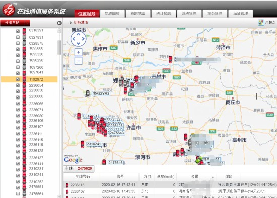The image size is (277, 198).
Task: Switch to the 轨迹回放 tab
Action: [112, 14]
